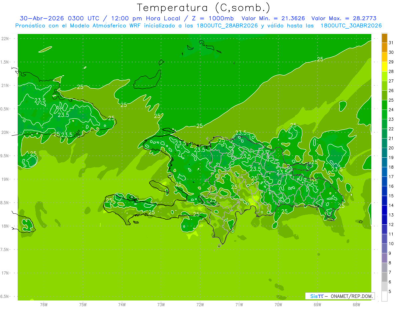400x309 pixels.
Task: Click the 25 contour label near top right
Action: tap(320, 59)
